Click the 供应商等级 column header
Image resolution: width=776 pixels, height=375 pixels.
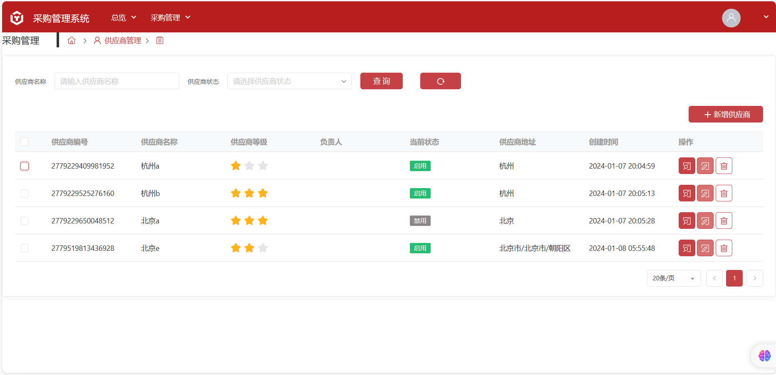coord(249,142)
